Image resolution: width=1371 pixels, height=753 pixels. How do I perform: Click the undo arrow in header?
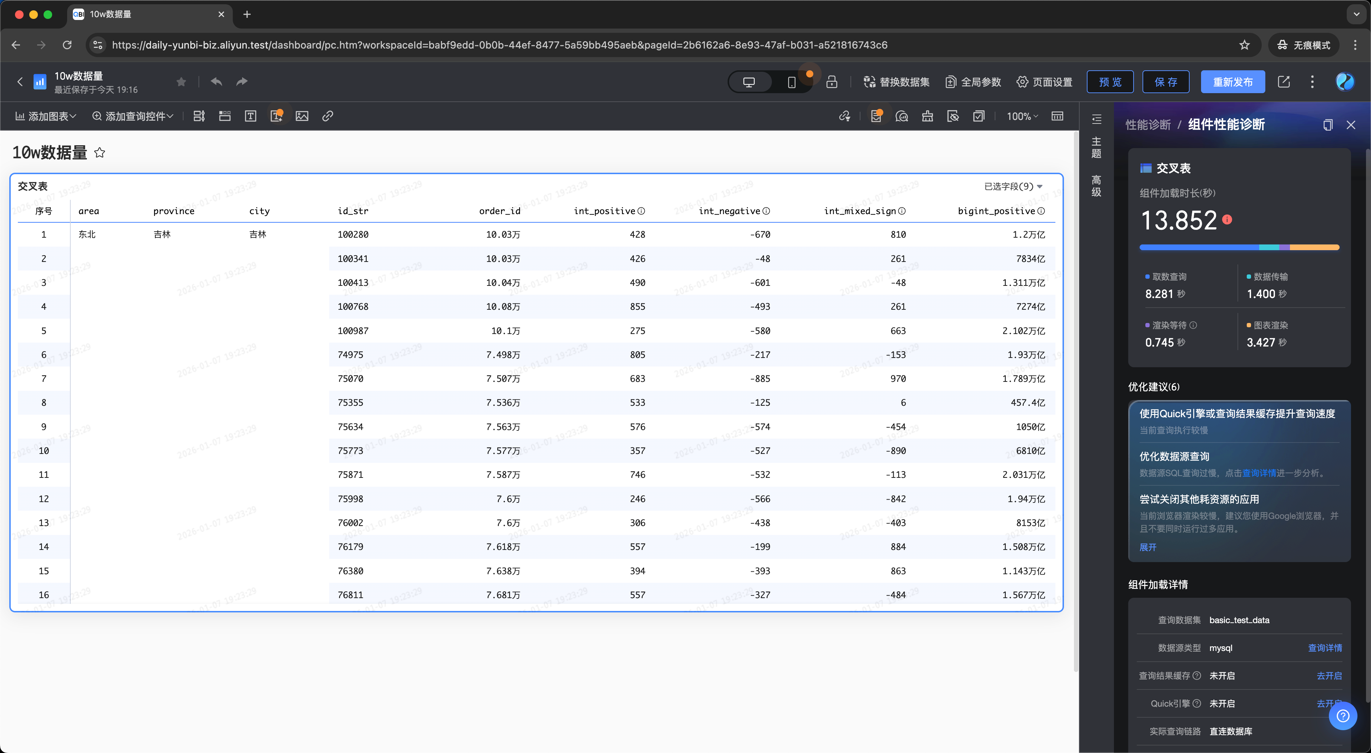point(216,81)
